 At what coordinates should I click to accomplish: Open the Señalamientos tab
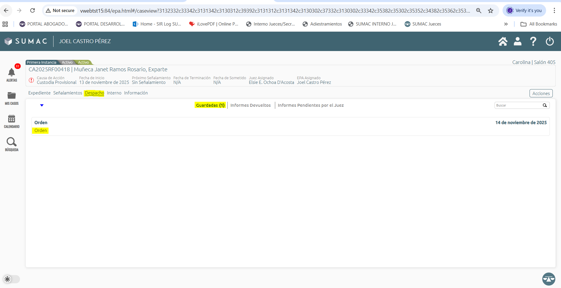click(x=68, y=93)
